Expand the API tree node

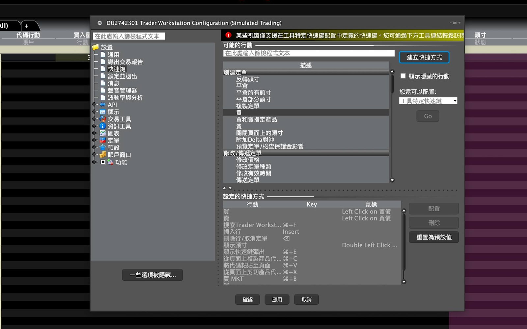(95, 105)
